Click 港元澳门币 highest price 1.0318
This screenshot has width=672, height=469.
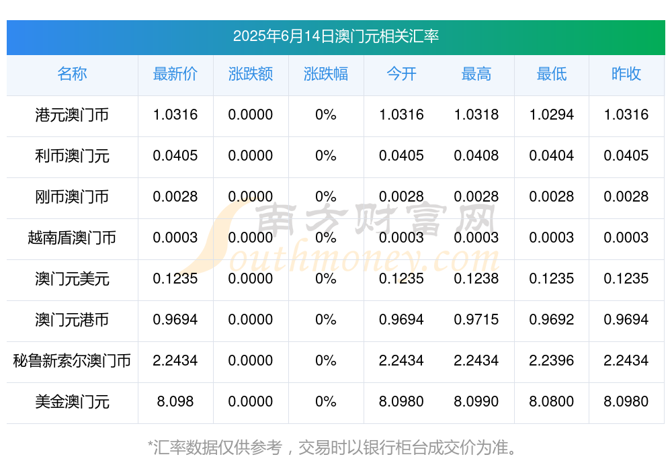click(476, 115)
